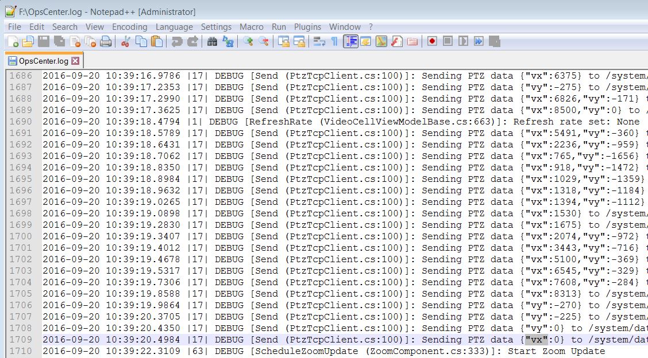648x358 pixels.
Task: Open the Settings menu item
Action: [217, 26]
